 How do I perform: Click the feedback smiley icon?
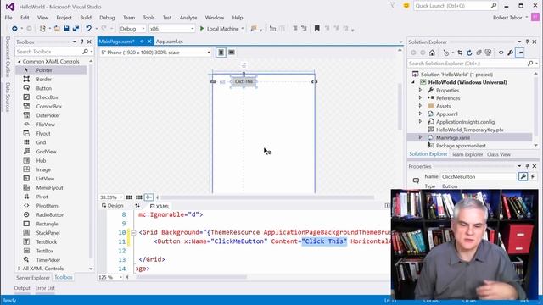point(406,6)
